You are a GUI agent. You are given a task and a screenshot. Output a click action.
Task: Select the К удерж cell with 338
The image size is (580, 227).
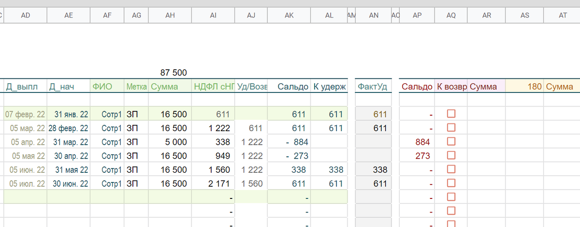tap(329, 170)
